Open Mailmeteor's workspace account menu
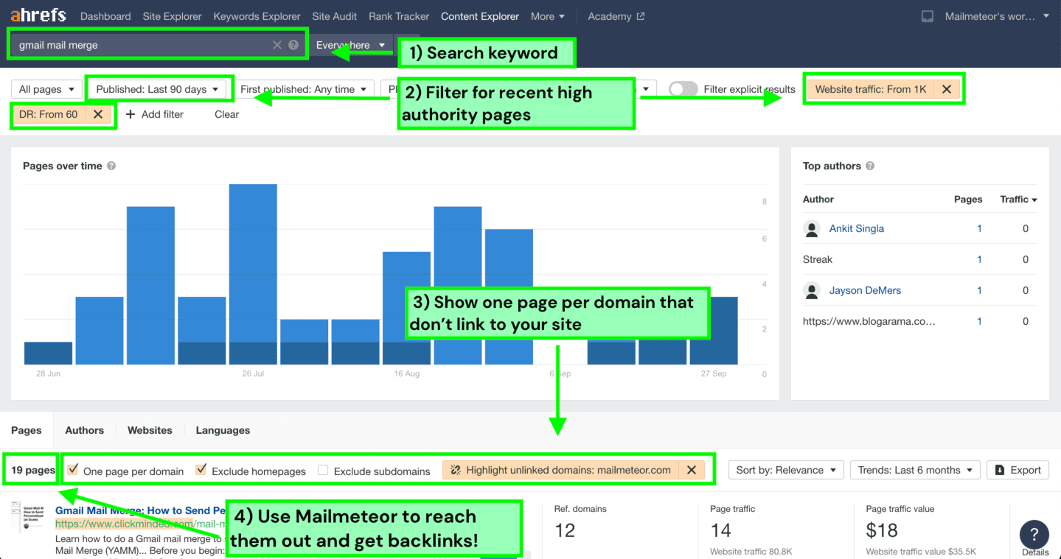The height and width of the screenshot is (559, 1061). (x=996, y=16)
